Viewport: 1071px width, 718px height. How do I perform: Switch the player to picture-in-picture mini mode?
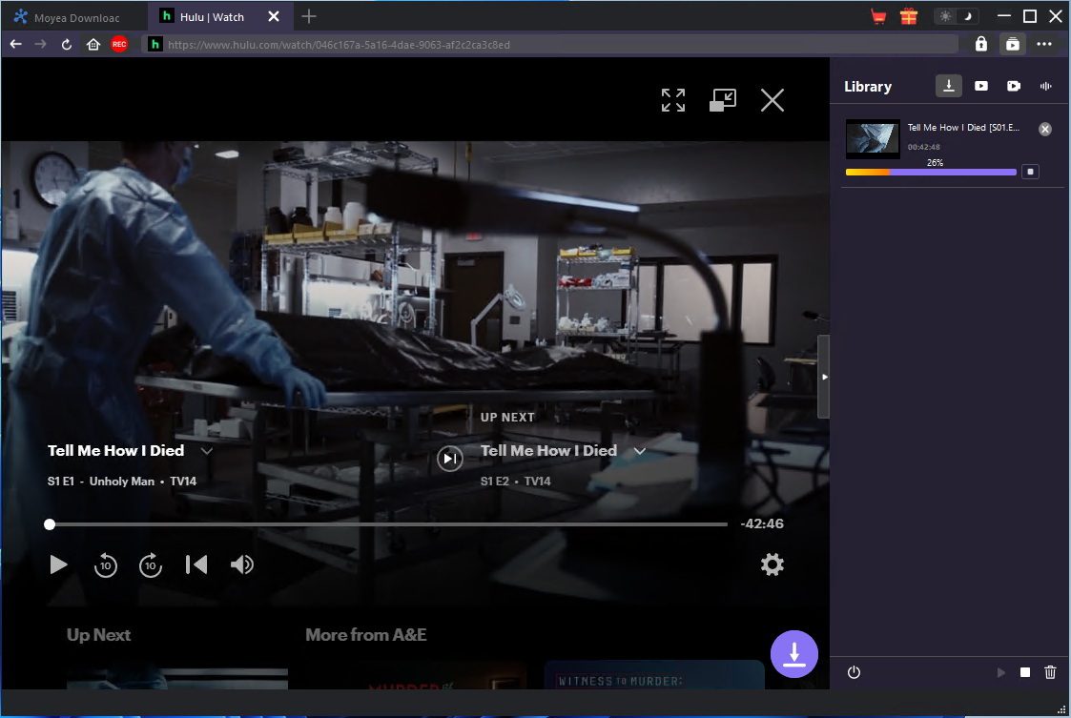[723, 100]
